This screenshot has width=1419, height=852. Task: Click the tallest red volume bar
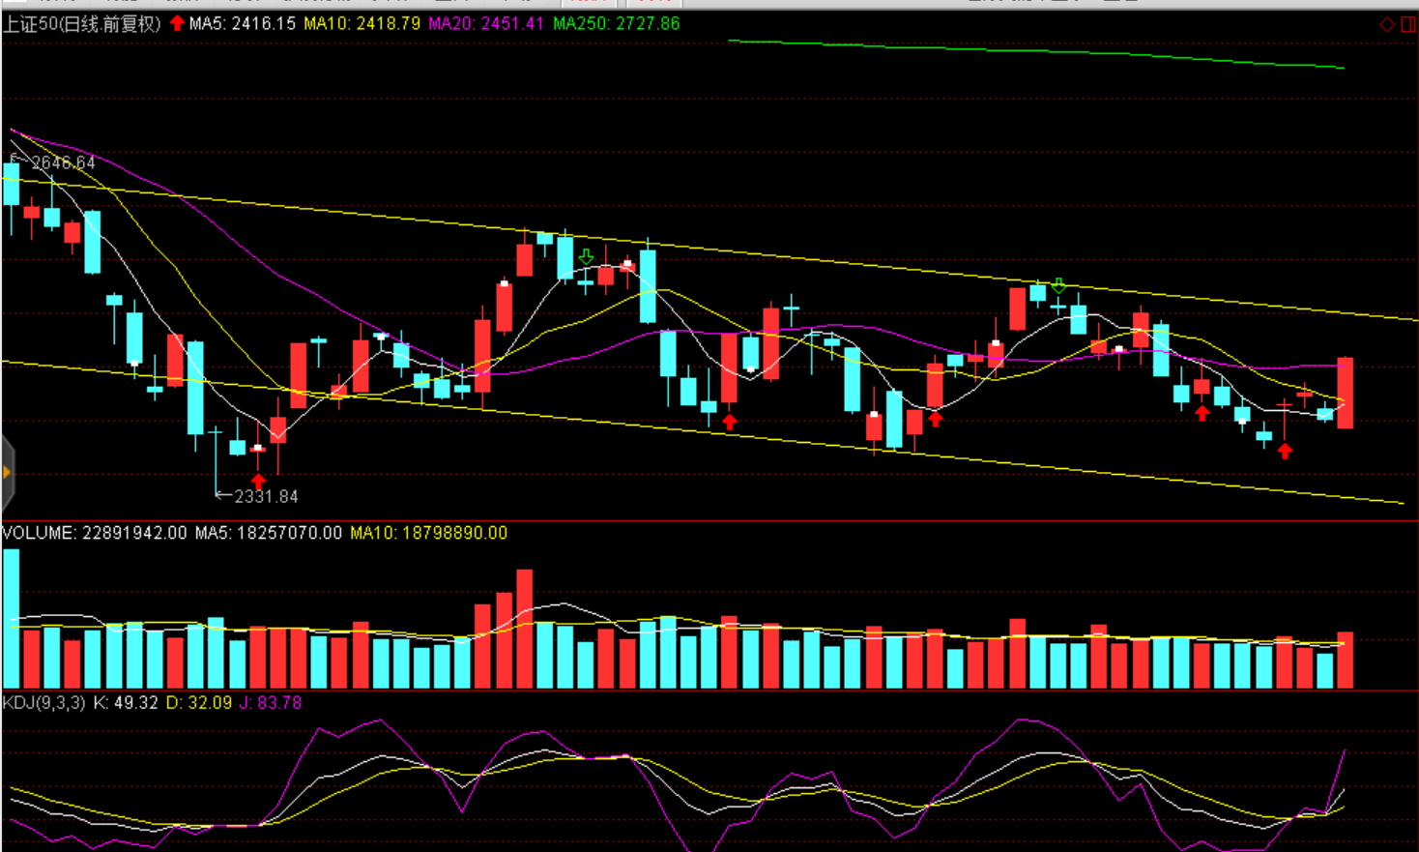point(525,627)
